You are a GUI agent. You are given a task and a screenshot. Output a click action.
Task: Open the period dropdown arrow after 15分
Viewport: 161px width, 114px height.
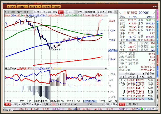(x=65, y=12)
